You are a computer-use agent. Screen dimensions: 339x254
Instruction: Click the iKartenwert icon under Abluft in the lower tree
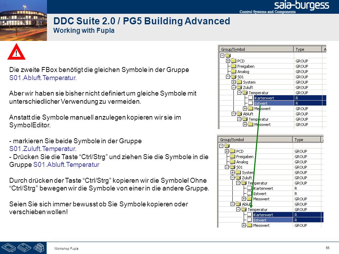point(250,214)
